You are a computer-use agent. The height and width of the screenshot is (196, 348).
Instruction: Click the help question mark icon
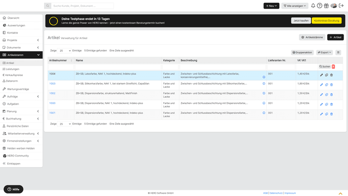(x=319, y=6)
